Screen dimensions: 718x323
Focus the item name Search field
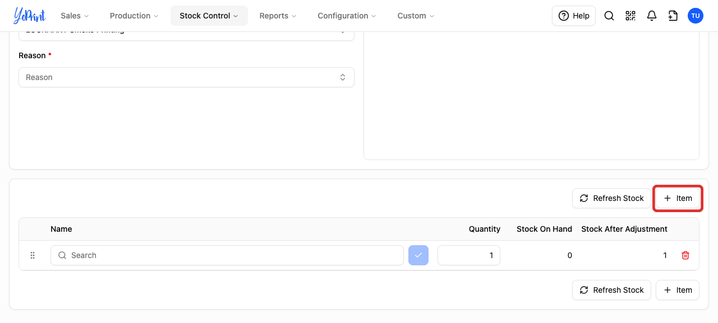[227, 255]
